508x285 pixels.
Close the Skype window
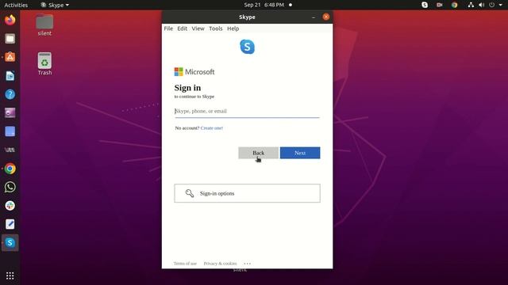(x=326, y=17)
